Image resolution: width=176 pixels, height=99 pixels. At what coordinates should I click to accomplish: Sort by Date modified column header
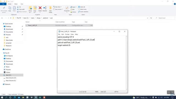pyautogui.click(x=60, y=22)
